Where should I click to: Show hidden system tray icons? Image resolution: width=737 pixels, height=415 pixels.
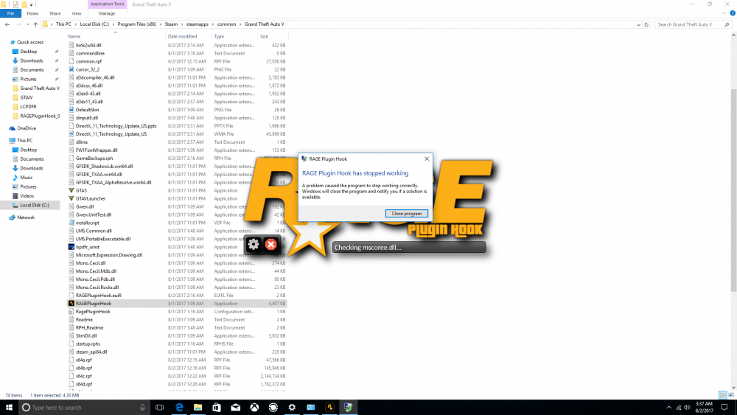coord(669,408)
